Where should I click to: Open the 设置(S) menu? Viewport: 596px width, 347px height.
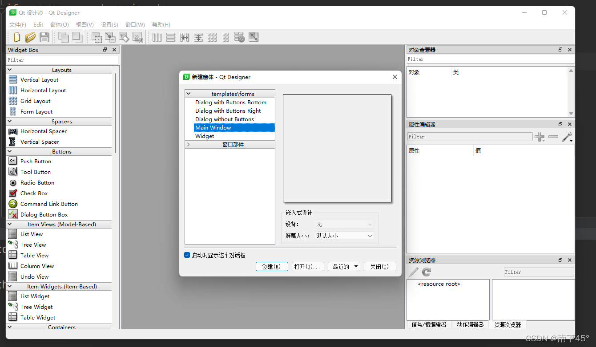(x=110, y=25)
